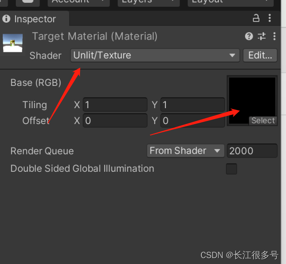The width and height of the screenshot is (286, 264).
Task: Click the shader Edit... button
Action: 260,55
